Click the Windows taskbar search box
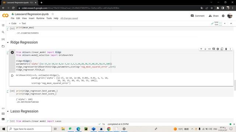236x132 pixels. (x=29, y=129)
